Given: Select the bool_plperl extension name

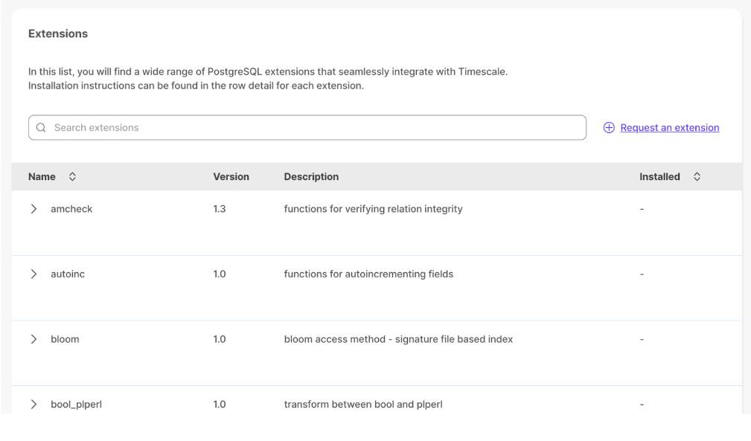Looking at the screenshot, I should point(71,405).
